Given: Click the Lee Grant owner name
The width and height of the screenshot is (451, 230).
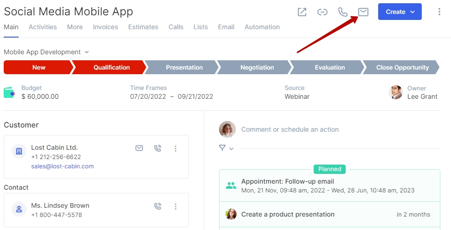Looking at the screenshot, I should [x=422, y=96].
